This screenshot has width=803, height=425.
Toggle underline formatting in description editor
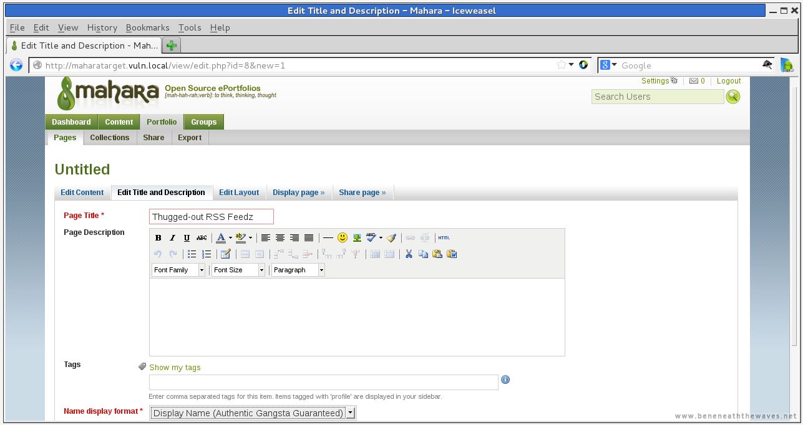(x=187, y=237)
